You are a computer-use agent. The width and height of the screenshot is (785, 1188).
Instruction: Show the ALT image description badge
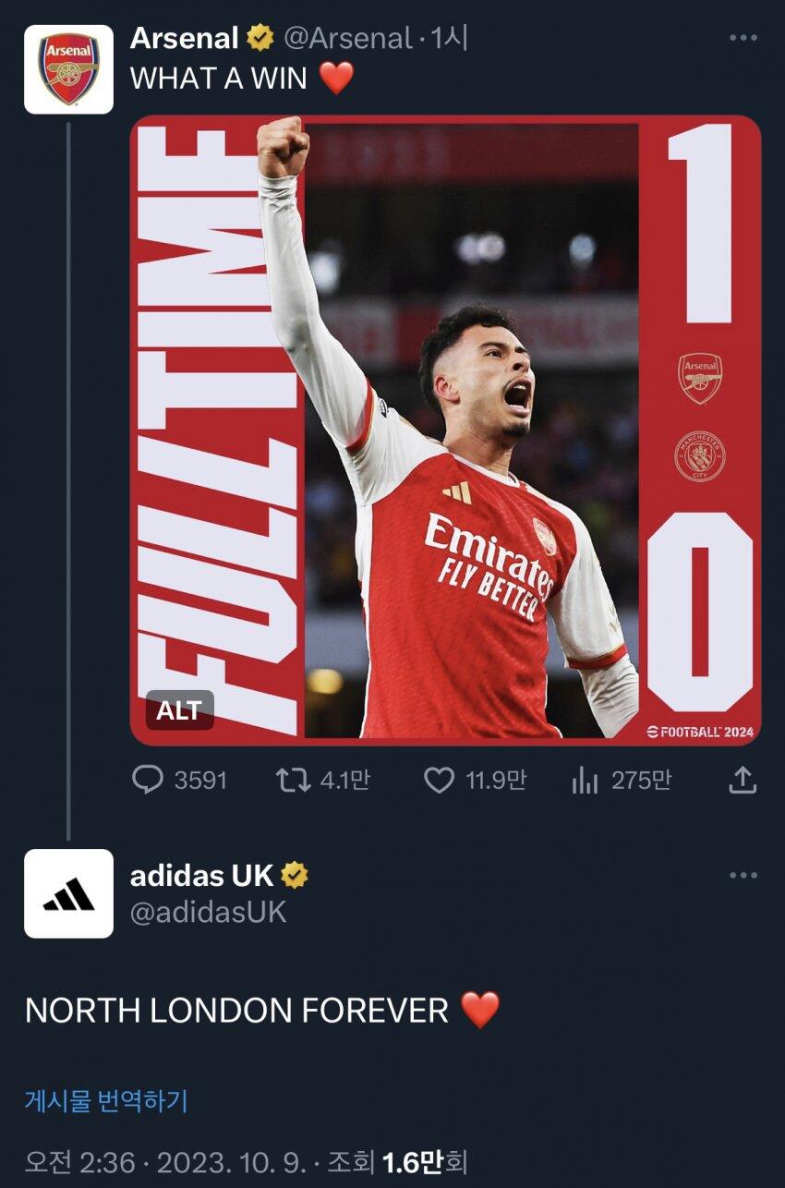[x=179, y=710]
